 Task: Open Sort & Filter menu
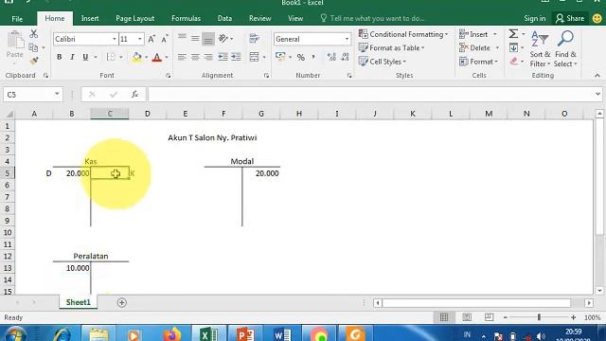click(x=540, y=48)
